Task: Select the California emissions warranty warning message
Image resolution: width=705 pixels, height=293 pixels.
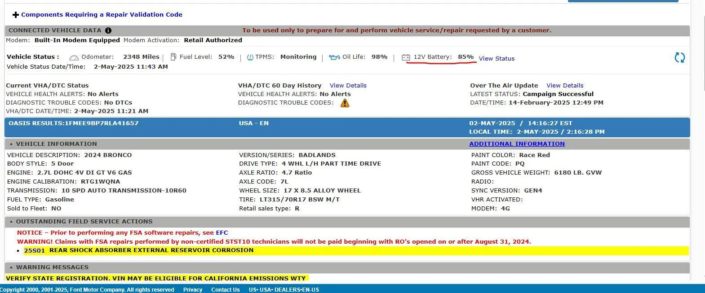Action: [156, 278]
